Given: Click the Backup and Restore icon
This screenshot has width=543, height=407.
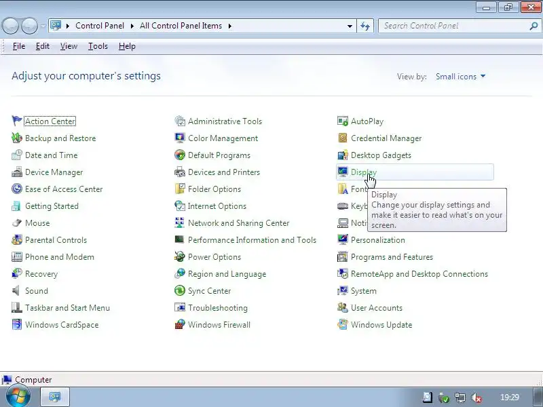Looking at the screenshot, I should [x=16, y=138].
